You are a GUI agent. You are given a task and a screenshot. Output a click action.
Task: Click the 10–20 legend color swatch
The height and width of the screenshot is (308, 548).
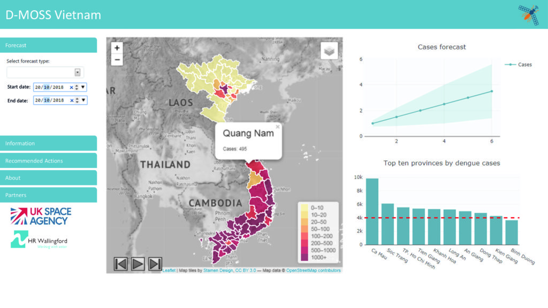coord(305,215)
